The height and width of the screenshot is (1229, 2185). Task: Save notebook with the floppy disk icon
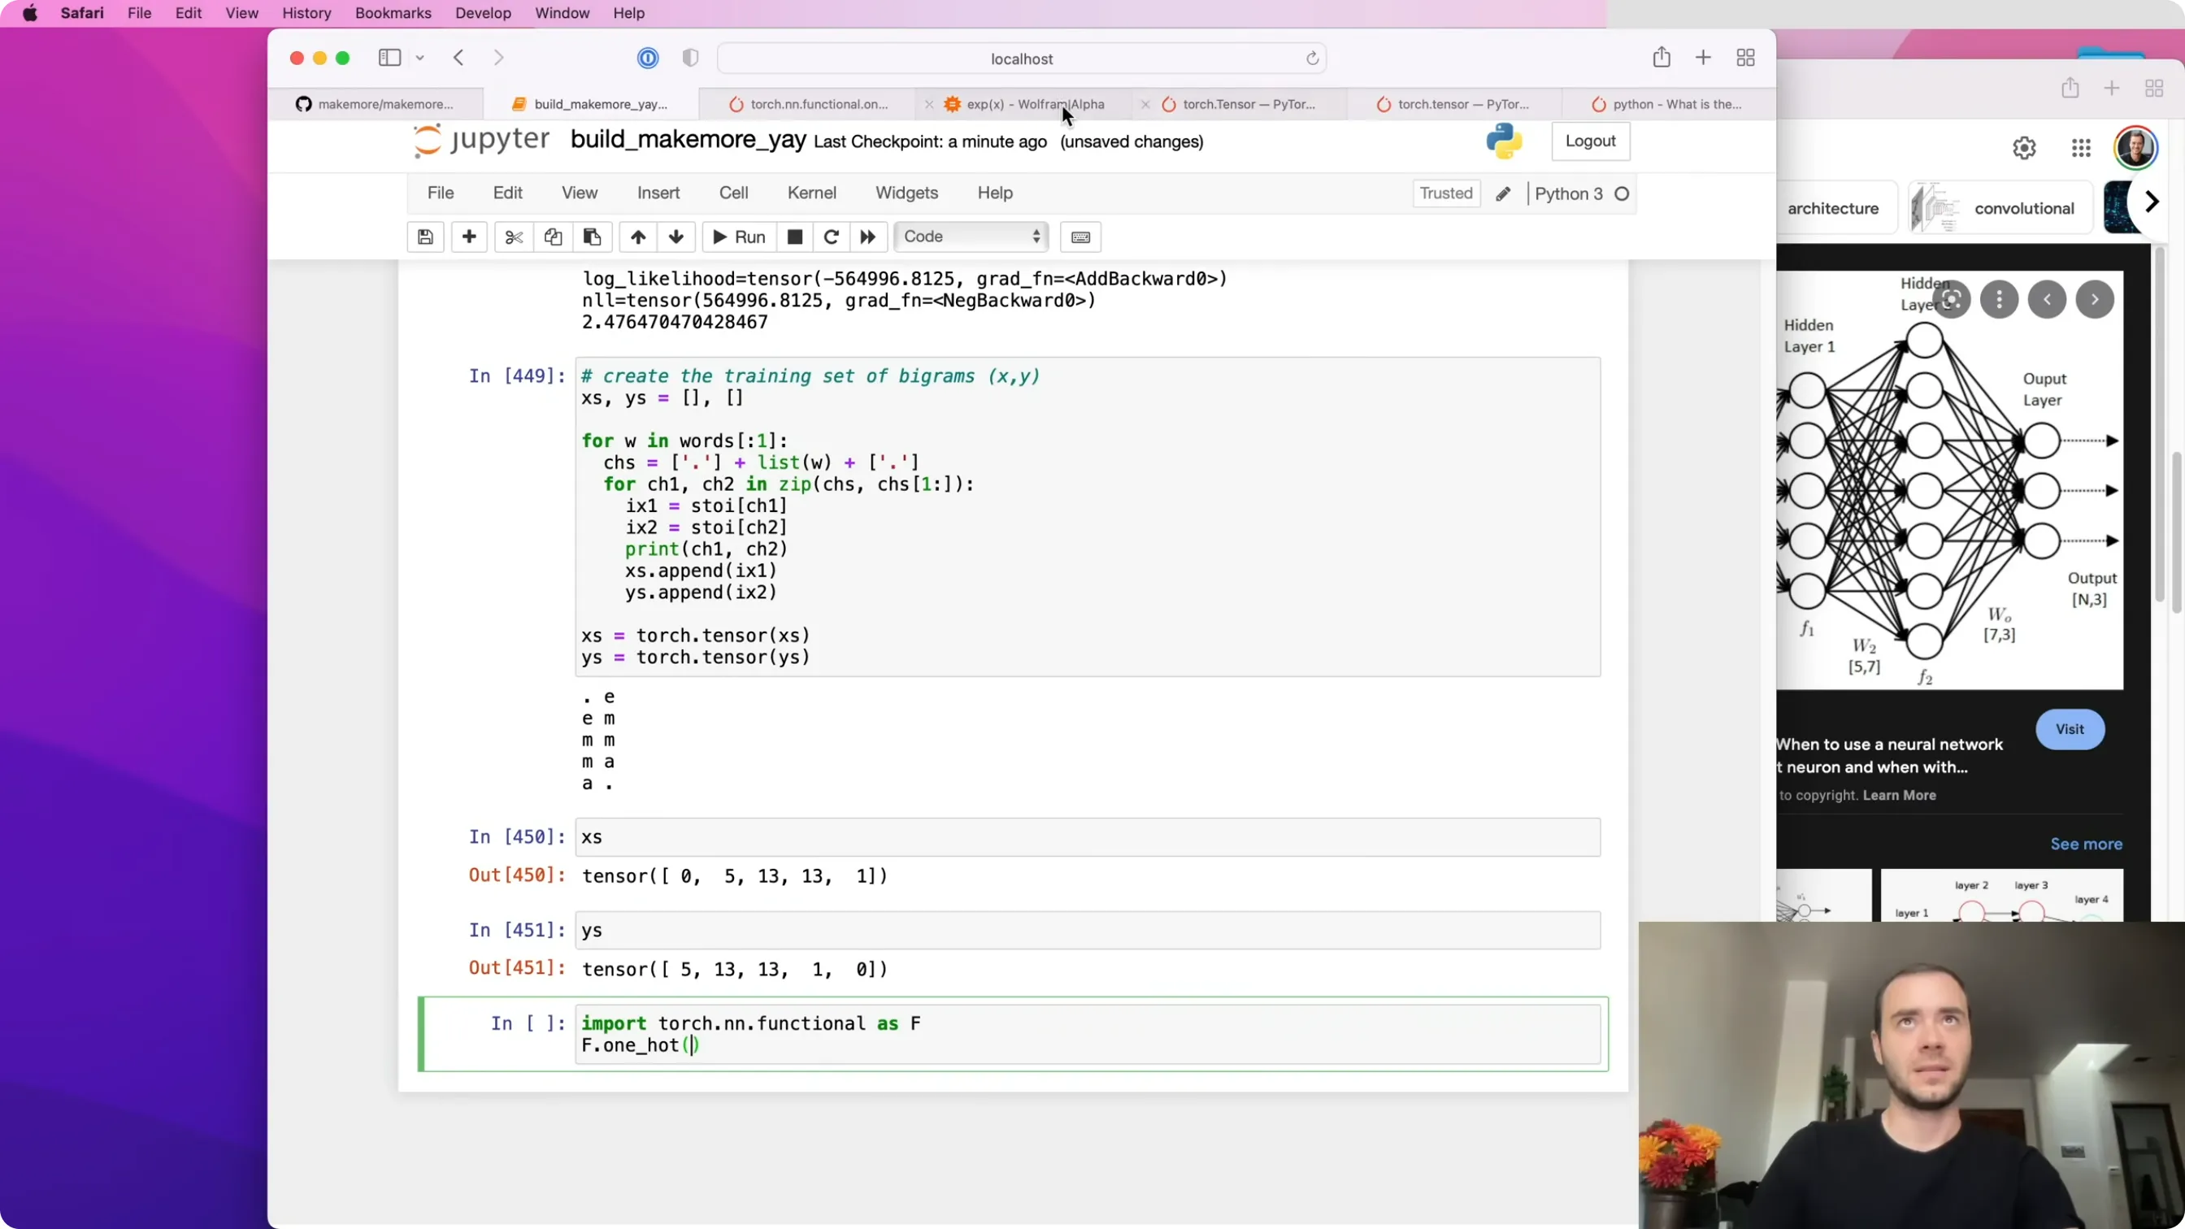coord(425,237)
